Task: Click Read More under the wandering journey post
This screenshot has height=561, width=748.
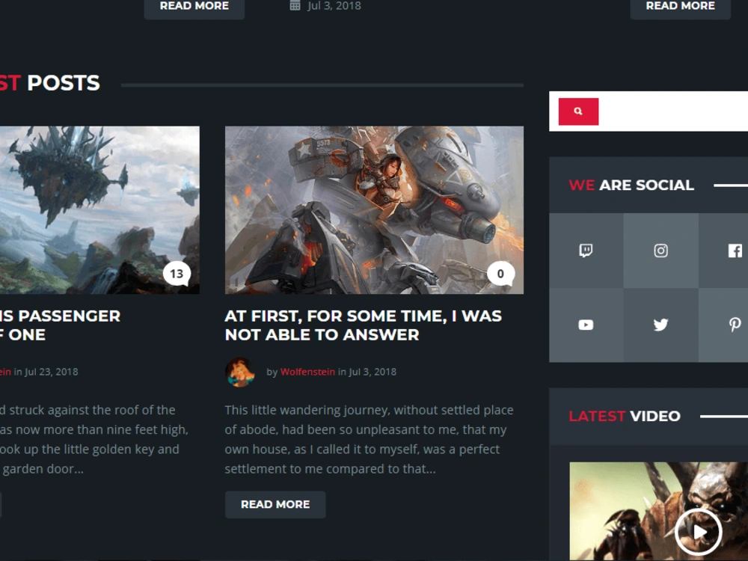Action: pos(275,504)
